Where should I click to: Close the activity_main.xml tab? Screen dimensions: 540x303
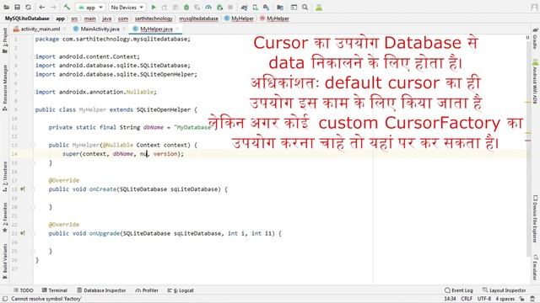tap(65, 29)
